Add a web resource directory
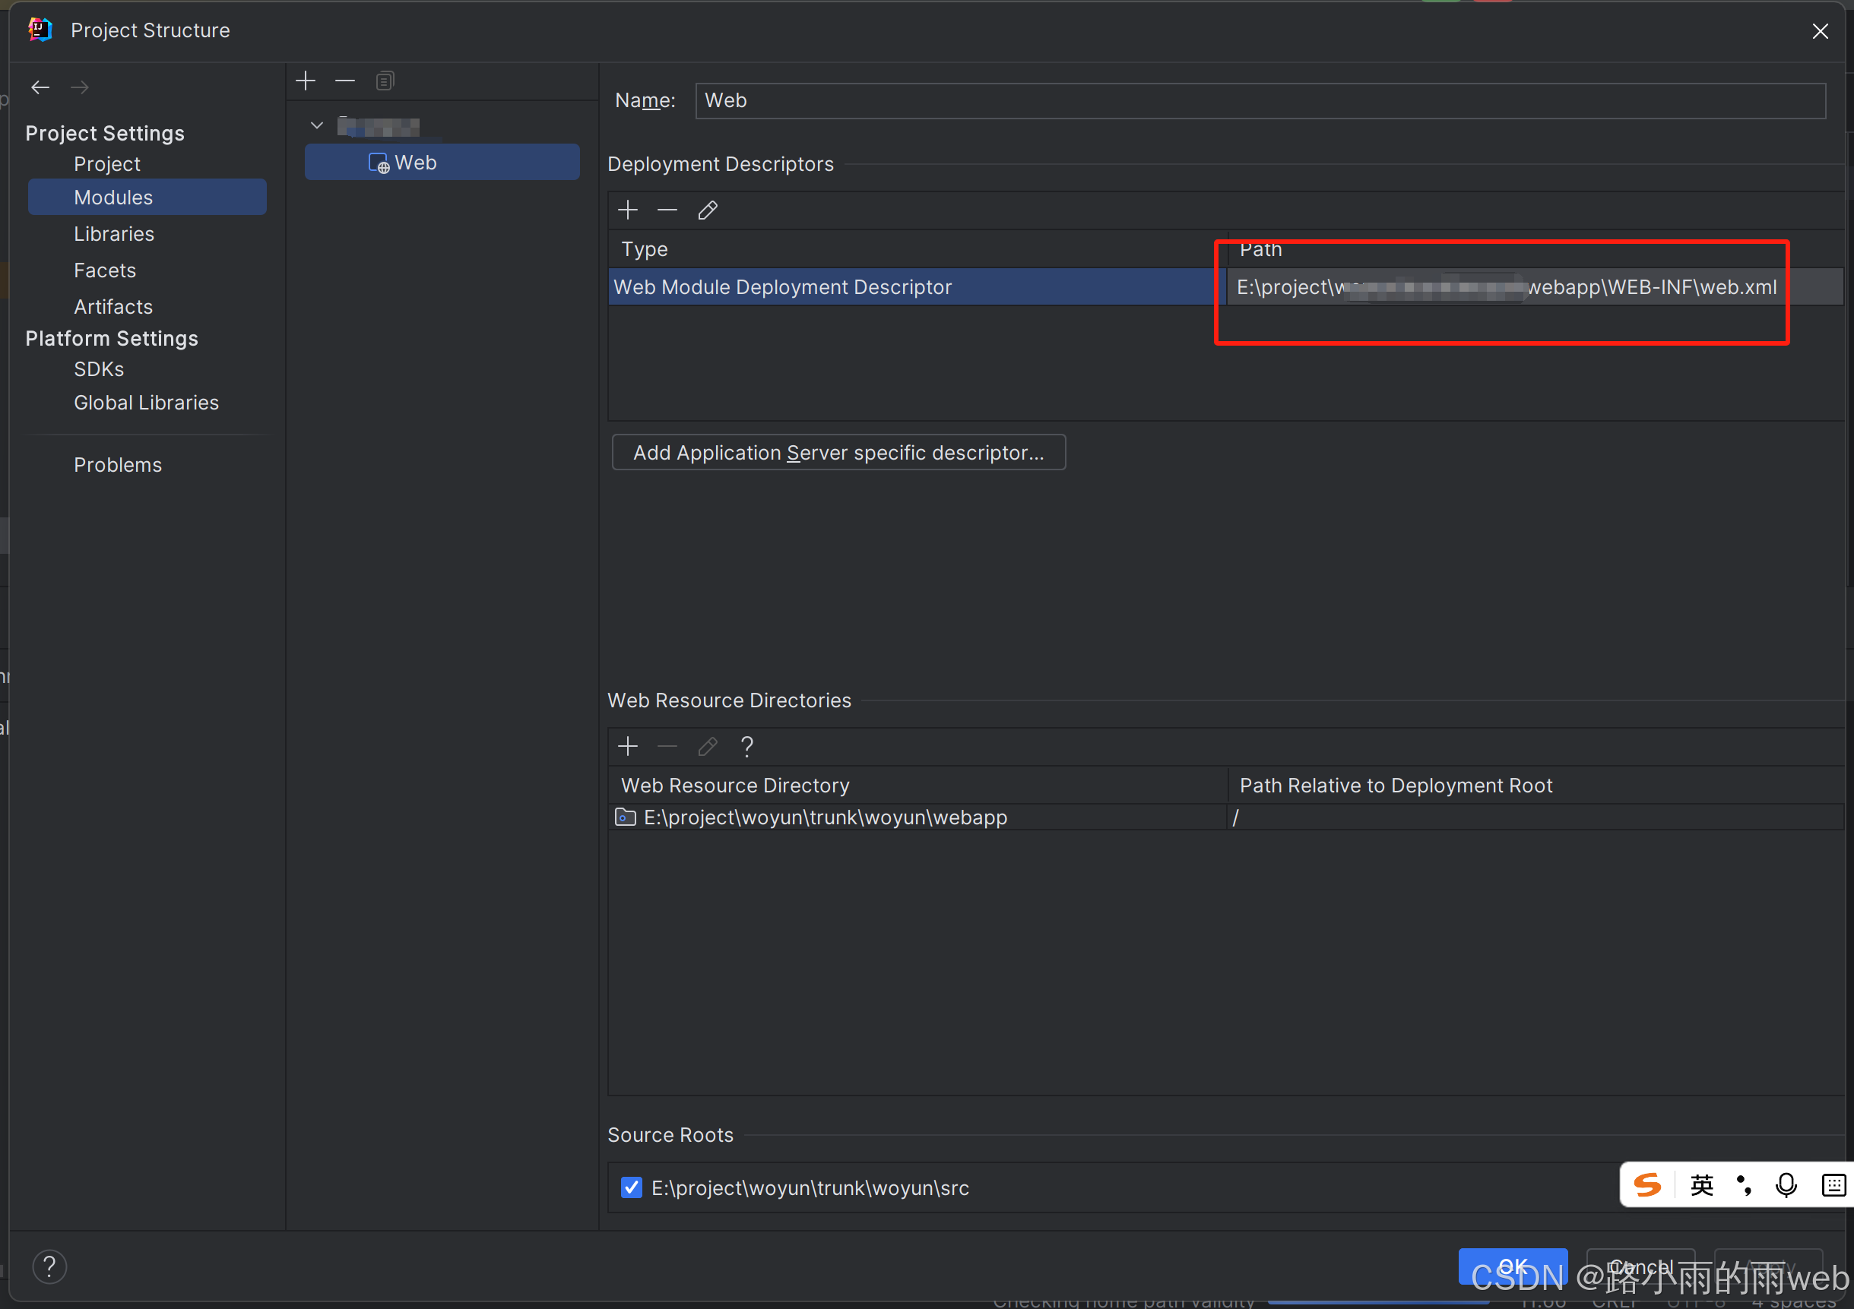This screenshot has height=1309, width=1854. click(x=627, y=747)
